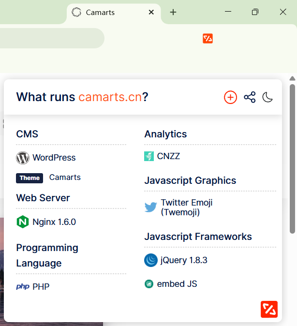Click the PHP logo icon
297x326 pixels.
click(23, 286)
